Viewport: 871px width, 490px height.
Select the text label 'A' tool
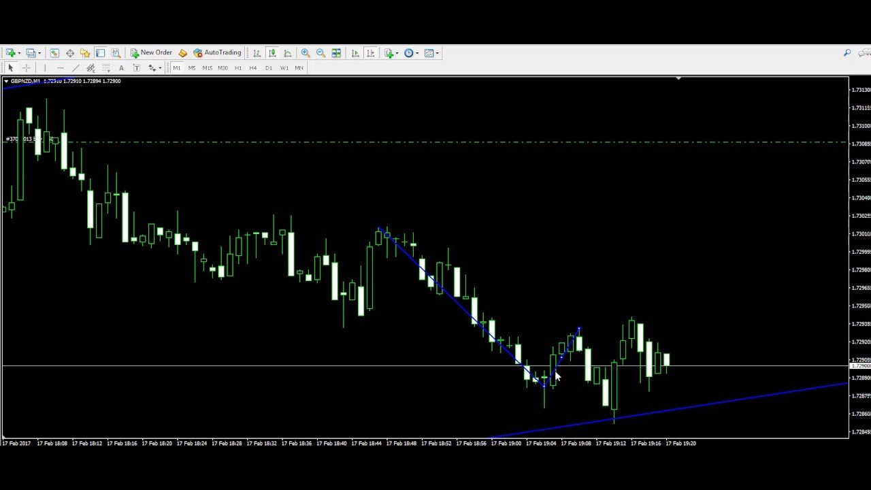click(x=121, y=68)
